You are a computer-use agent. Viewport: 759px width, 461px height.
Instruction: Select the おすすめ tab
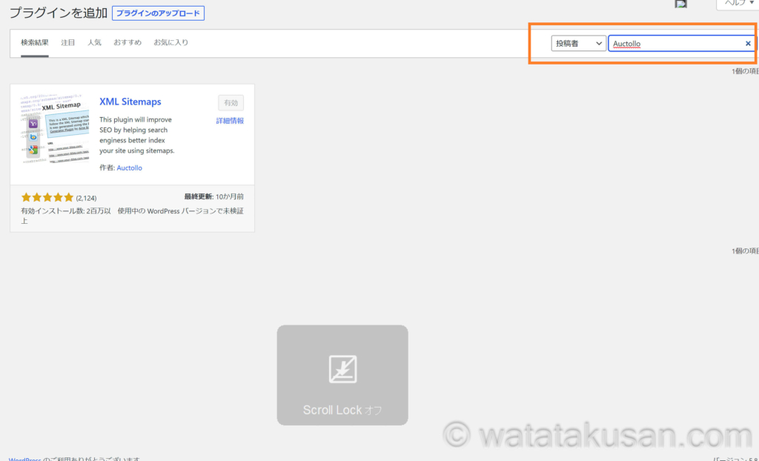click(x=127, y=42)
